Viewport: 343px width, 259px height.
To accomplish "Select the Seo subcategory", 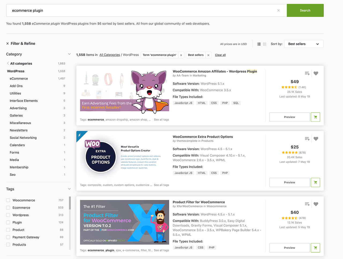I will pyautogui.click(x=13, y=175).
